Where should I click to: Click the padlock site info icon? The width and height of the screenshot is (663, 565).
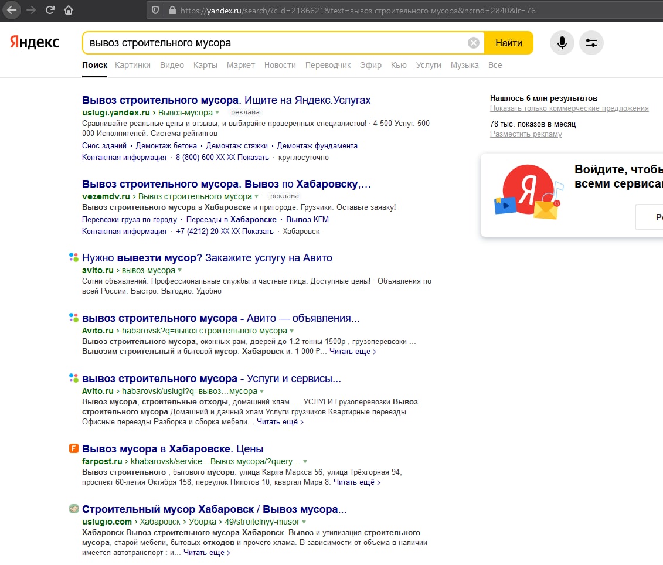pyautogui.click(x=172, y=10)
